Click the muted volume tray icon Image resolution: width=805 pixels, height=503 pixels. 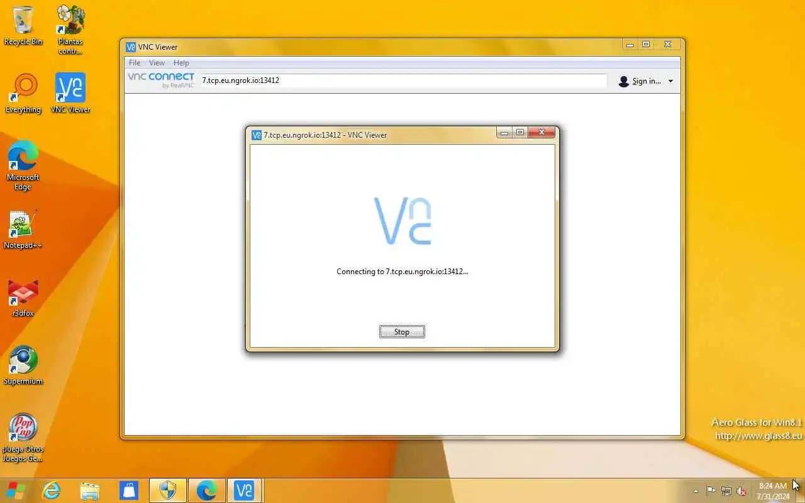(x=742, y=491)
